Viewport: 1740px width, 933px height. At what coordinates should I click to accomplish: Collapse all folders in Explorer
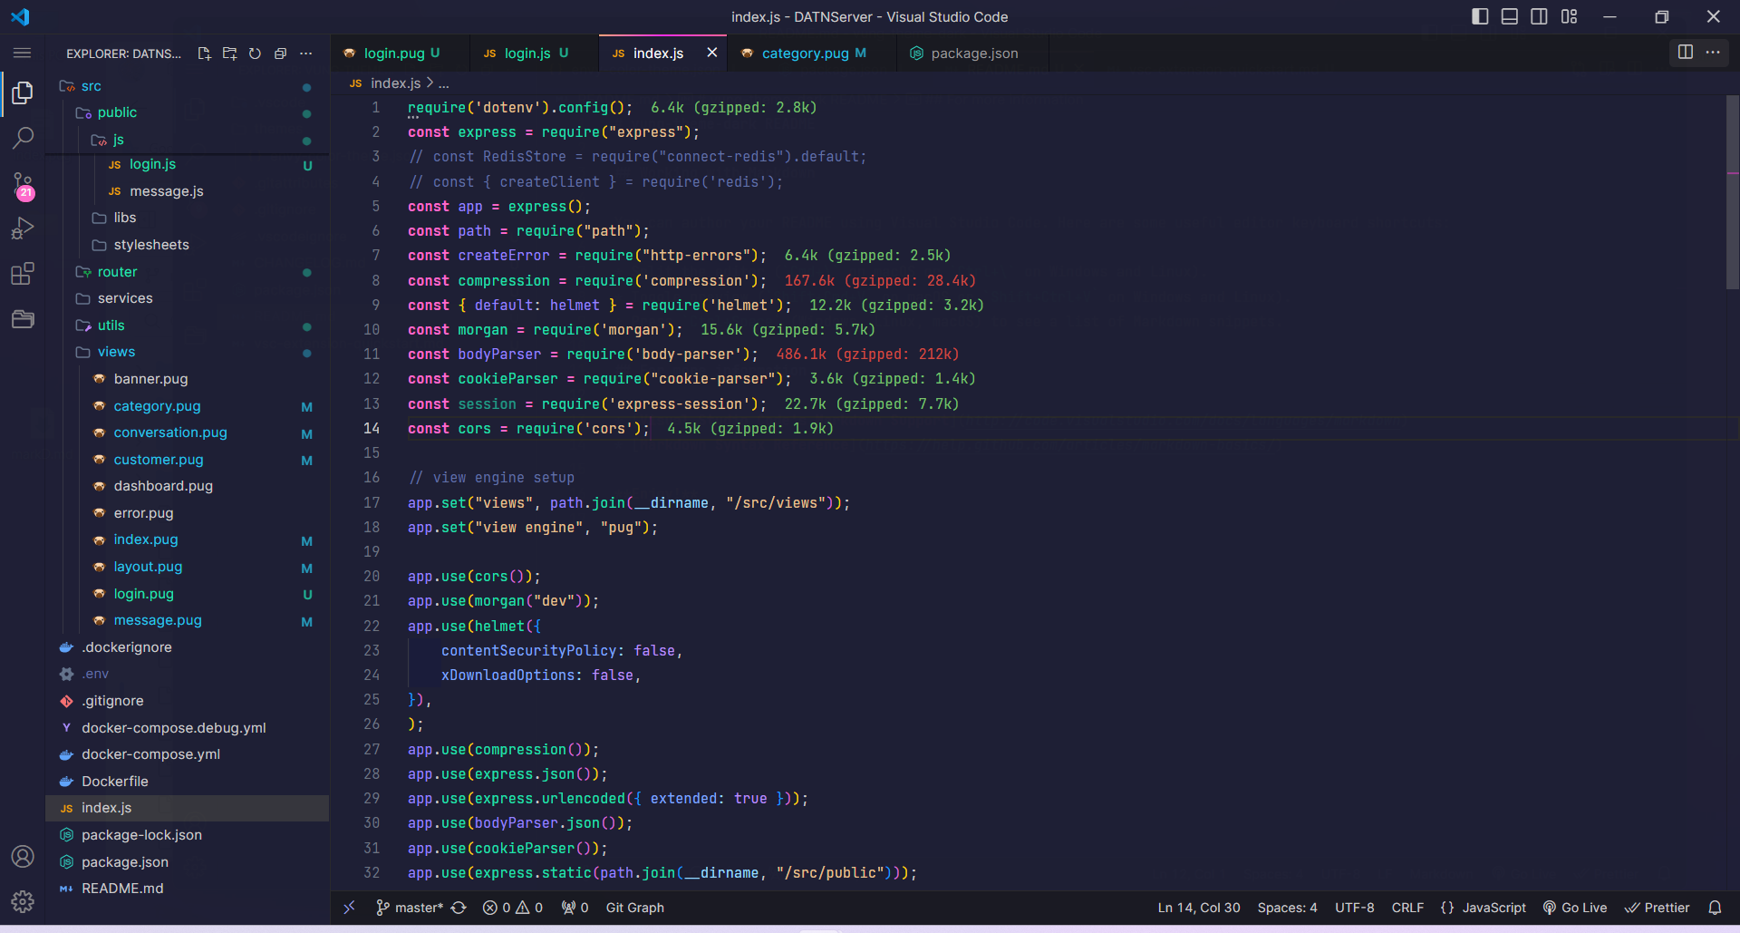[x=280, y=53]
